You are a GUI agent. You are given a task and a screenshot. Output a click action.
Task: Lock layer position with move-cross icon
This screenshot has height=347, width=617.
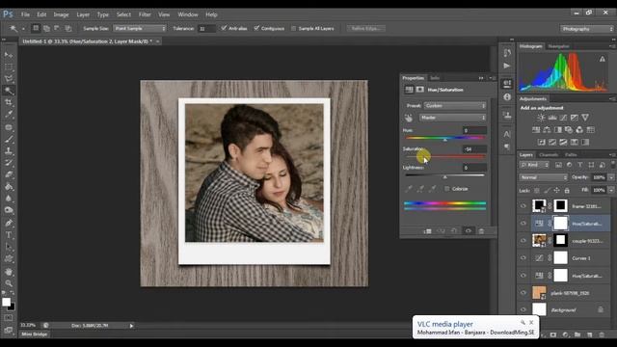557,191
